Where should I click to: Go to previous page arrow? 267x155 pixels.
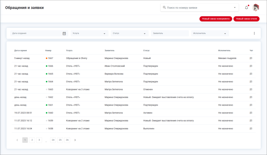coord(17,140)
